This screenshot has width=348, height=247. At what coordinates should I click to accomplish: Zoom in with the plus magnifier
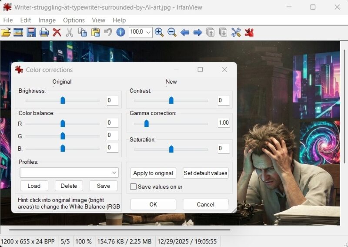coord(159,33)
